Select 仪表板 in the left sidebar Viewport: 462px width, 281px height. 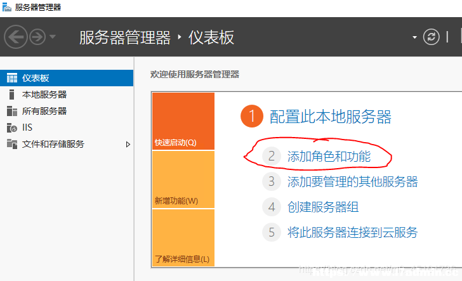point(67,78)
